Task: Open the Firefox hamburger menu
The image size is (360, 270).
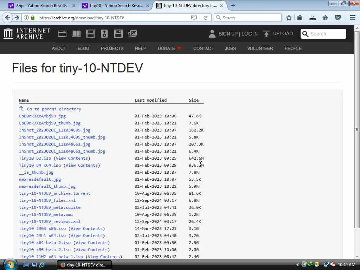Action: [x=353, y=18]
